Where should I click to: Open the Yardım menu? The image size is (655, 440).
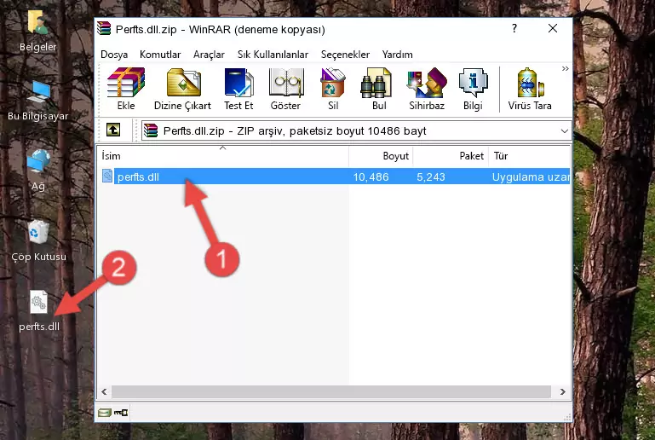397,55
